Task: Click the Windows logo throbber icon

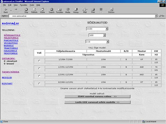Action: click(x=162, y=5)
